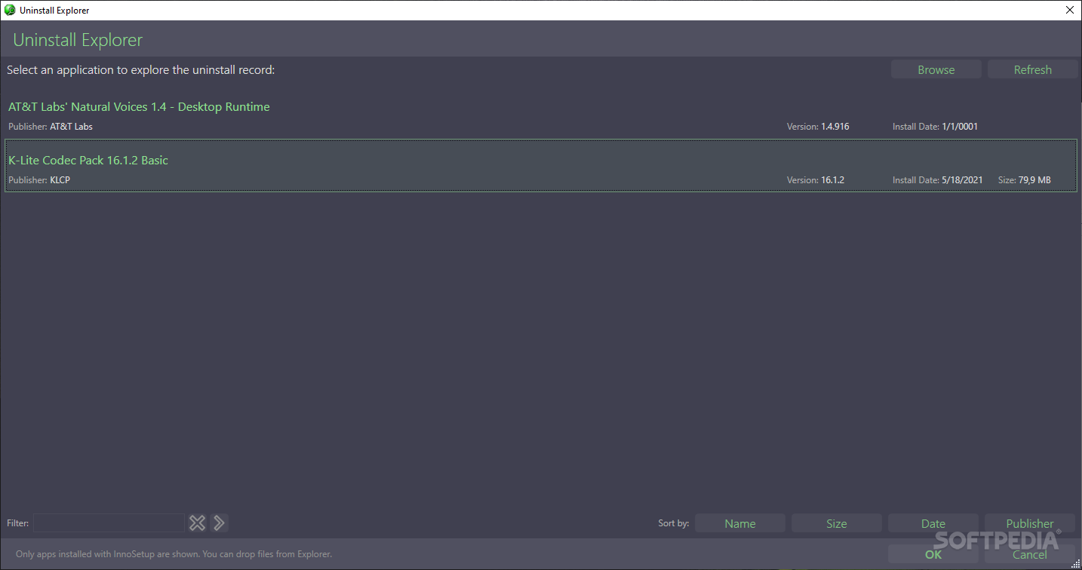Click the window resize grip corner
Image resolution: width=1082 pixels, height=570 pixels.
coord(1075,564)
